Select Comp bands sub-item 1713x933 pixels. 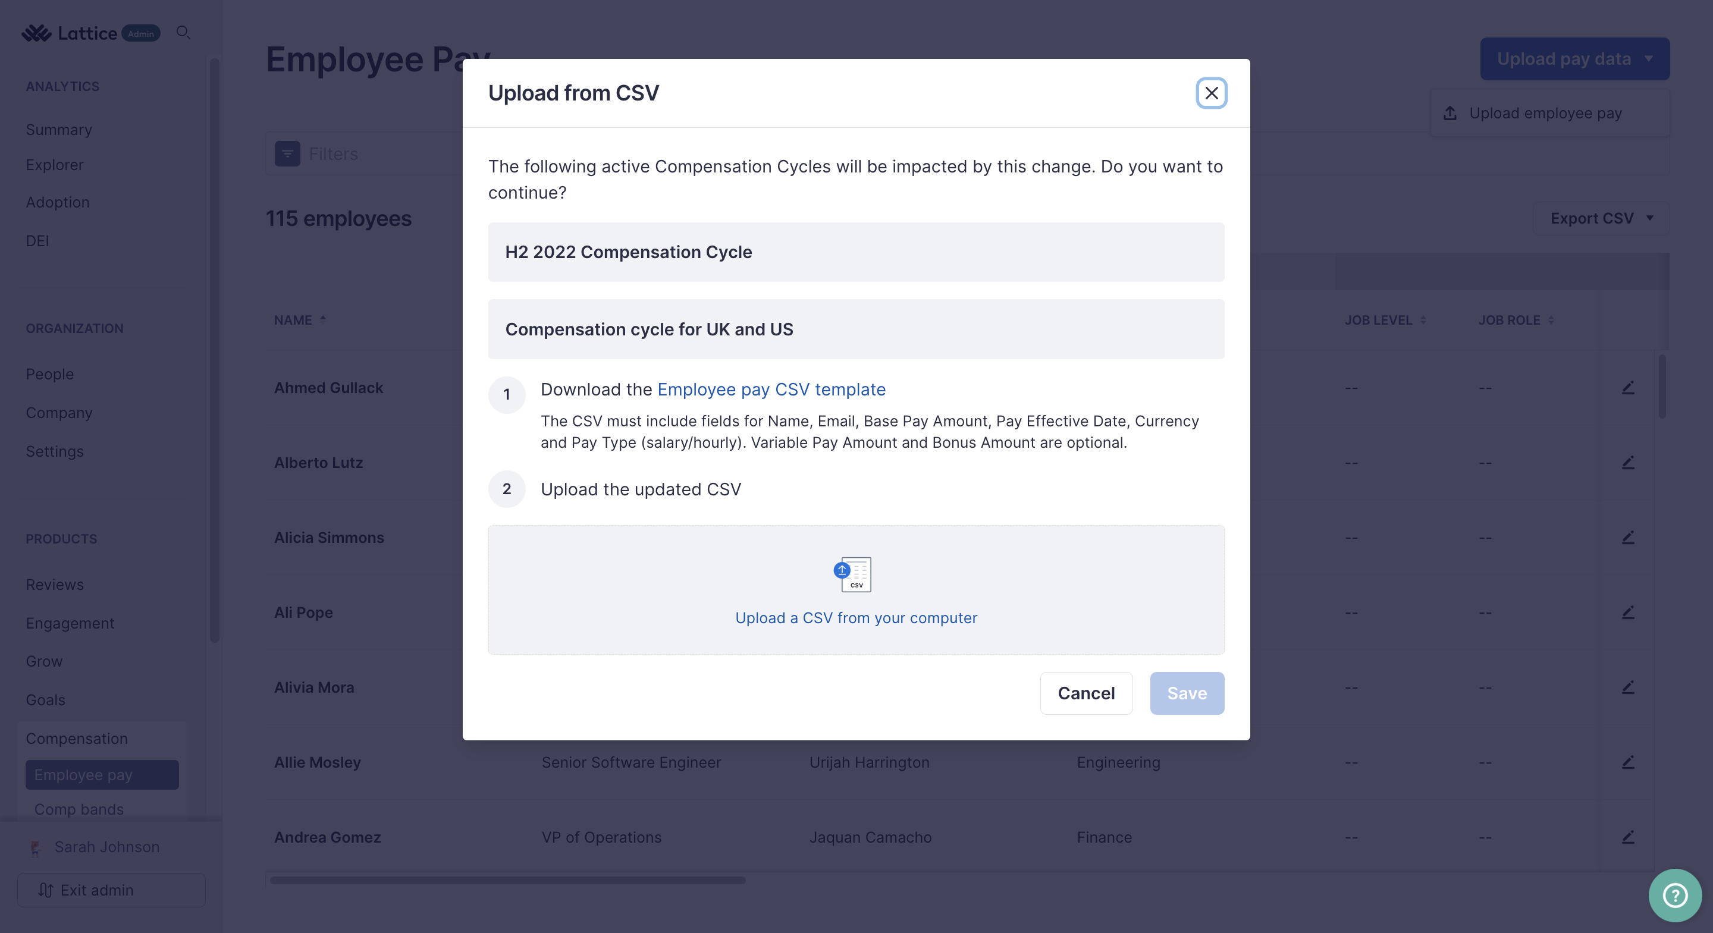pos(79,809)
